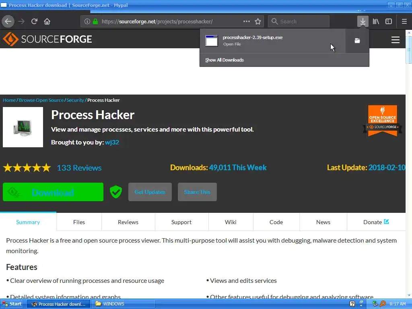Switch to the WINDOWS folder taskbar item
This screenshot has height=309, width=412.
(124, 304)
